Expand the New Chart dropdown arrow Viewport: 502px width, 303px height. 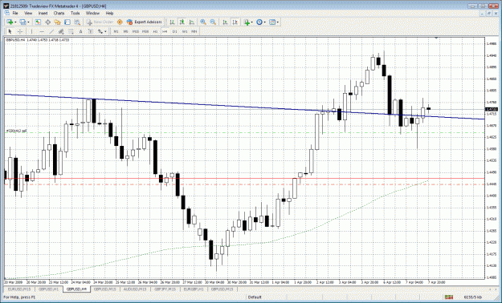pyautogui.click(x=15, y=22)
